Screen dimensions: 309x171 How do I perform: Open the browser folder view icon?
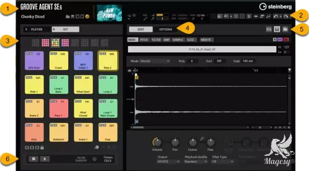(x=285, y=29)
